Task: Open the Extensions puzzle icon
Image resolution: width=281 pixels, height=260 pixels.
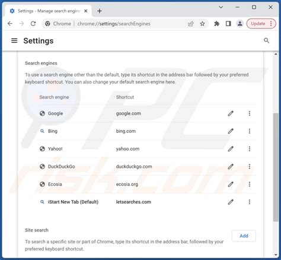Action: pyautogui.click(x=217, y=24)
